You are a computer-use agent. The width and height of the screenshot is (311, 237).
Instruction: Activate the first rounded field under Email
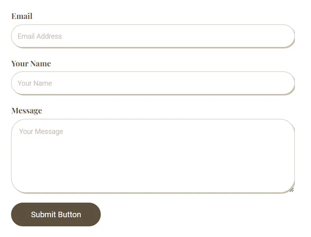click(x=153, y=36)
